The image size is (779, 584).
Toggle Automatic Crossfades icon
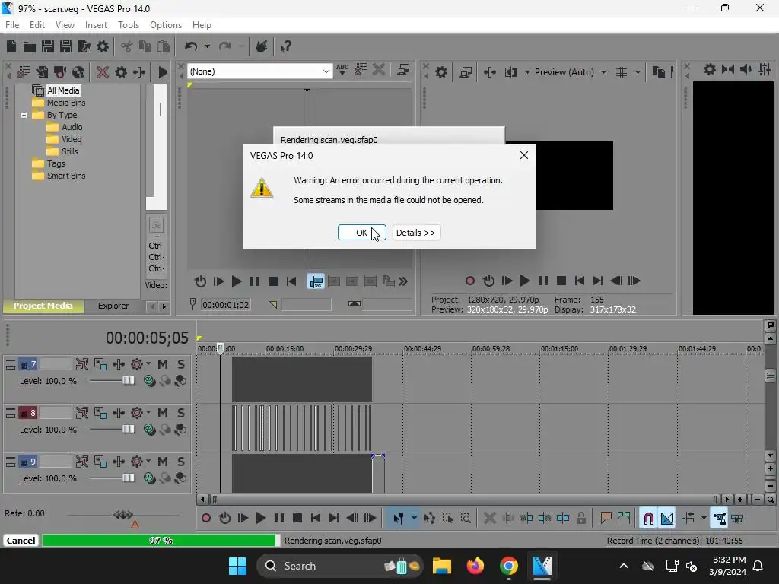[666, 519]
